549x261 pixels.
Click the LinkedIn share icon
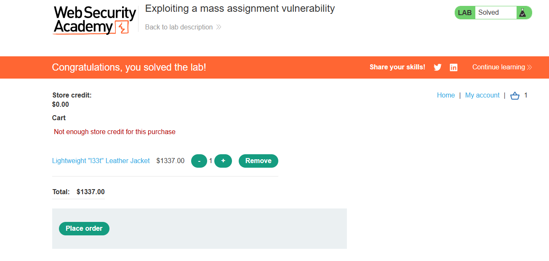click(x=453, y=67)
